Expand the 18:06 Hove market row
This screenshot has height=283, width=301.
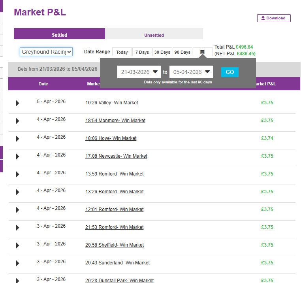coord(17,139)
